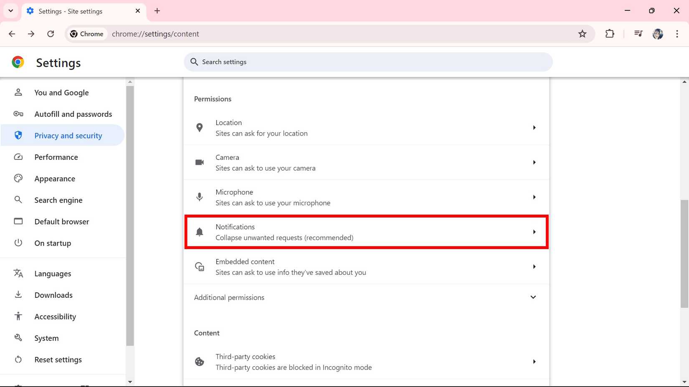Click the Embedded content icon
Screen dimensions: 689x387
pyautogui.click(x=199, y=266)
